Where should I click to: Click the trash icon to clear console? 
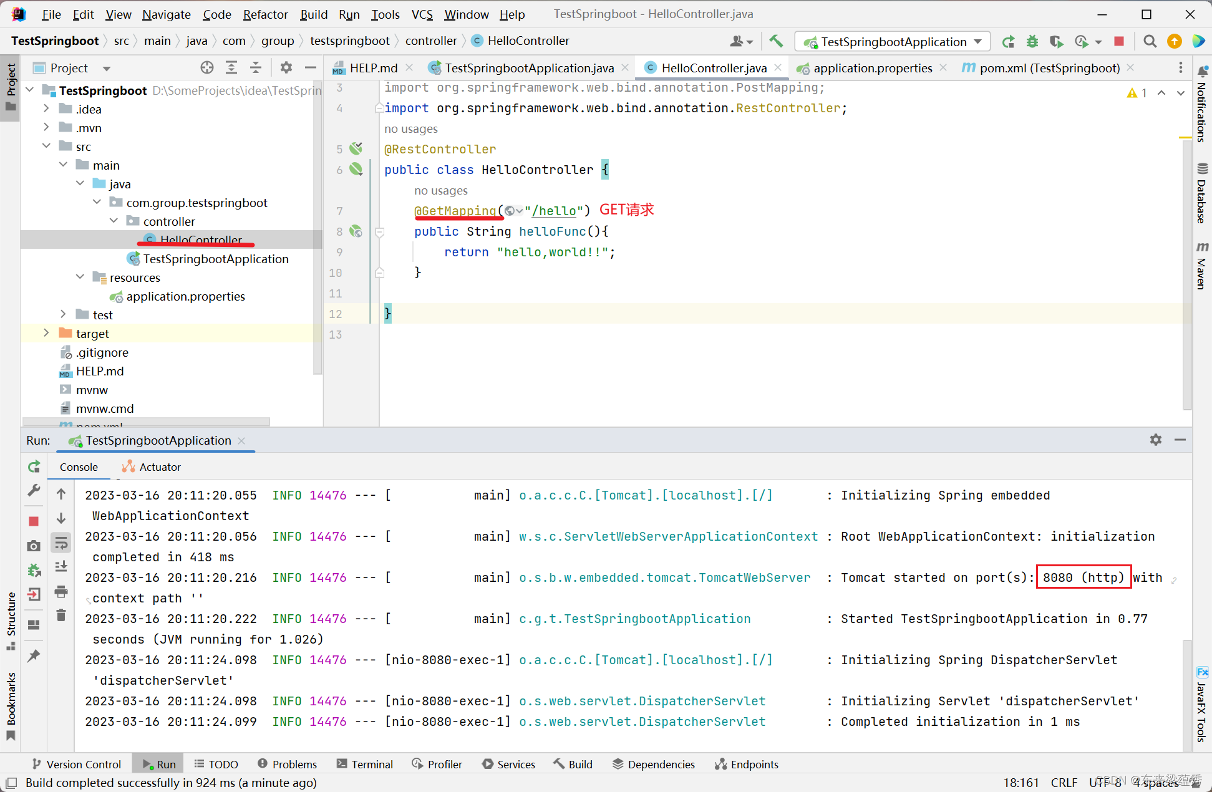pyautogui.click(x=61, y=616)
